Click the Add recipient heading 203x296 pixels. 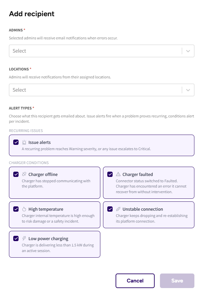(x=32, y=14)
